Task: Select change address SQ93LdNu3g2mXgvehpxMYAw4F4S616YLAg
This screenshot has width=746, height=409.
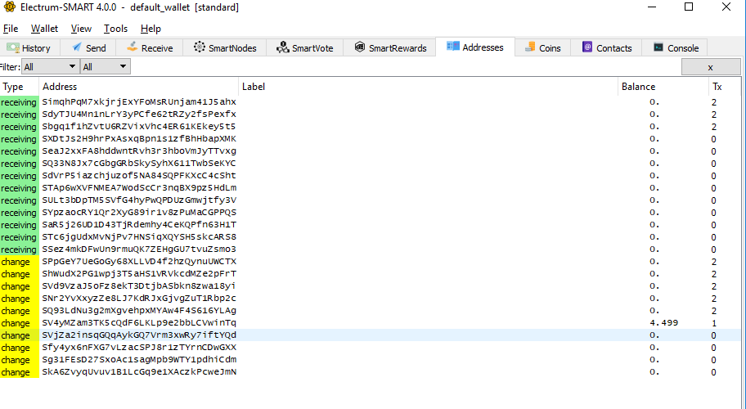Action: 139,311
